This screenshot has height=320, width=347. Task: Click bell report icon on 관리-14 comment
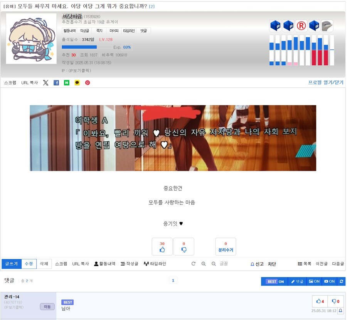click(x=340, y=310)
